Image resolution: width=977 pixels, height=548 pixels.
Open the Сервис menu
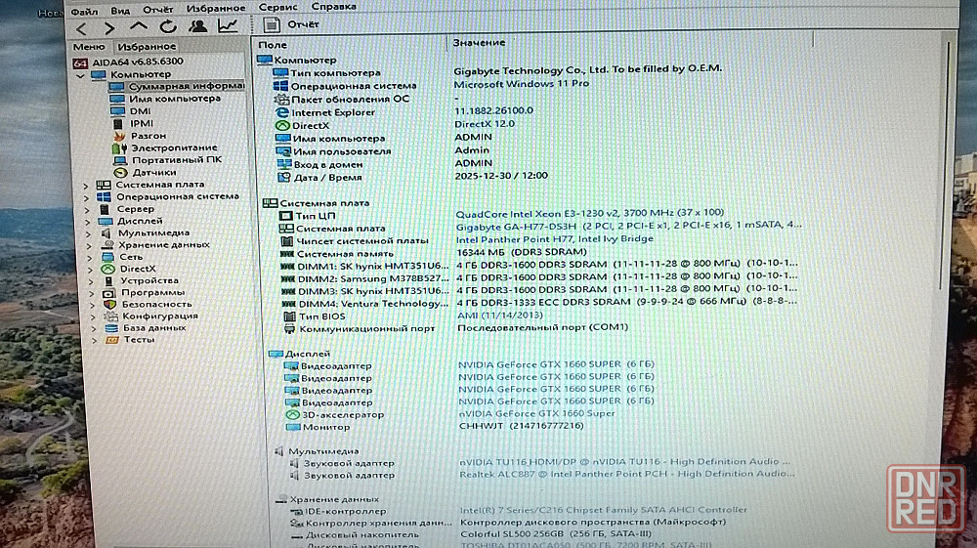(277, 7)
